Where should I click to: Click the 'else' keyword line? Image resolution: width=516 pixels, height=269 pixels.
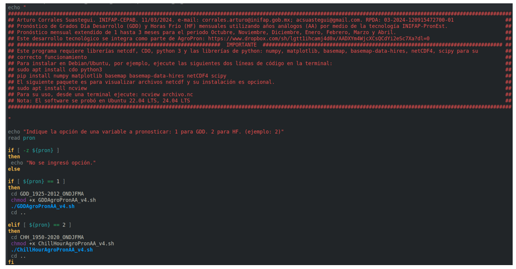point(14,169)
